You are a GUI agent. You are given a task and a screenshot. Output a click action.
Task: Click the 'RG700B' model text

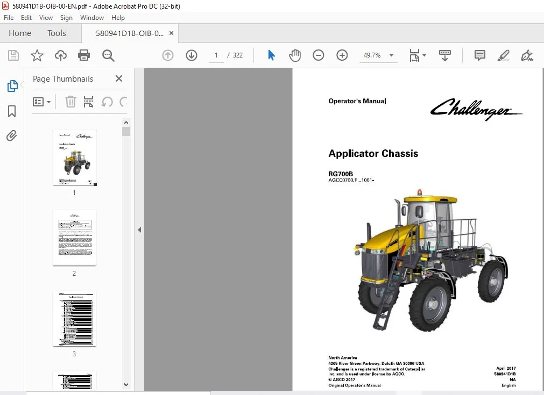pos(341,174)
